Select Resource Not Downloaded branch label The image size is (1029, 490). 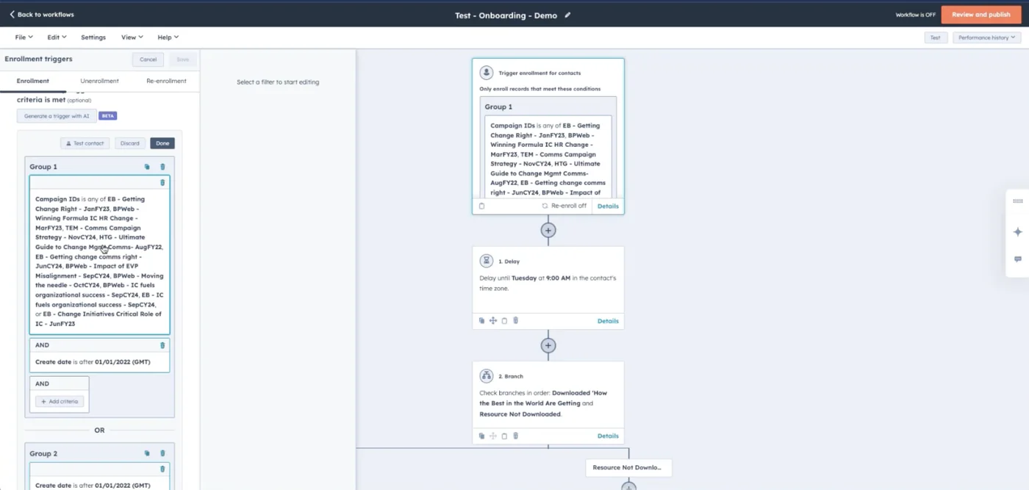[628, 467]
